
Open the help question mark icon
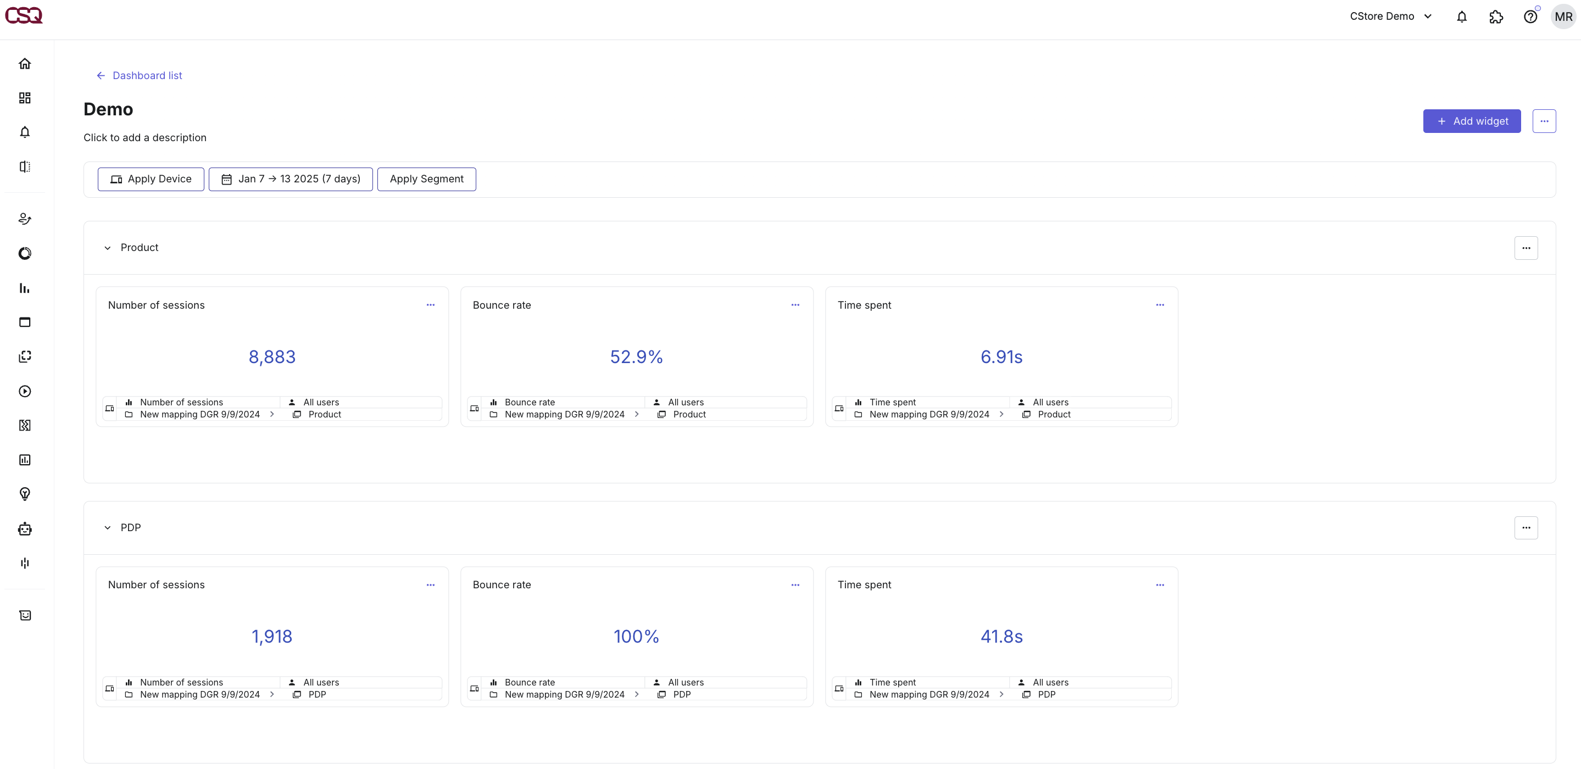point(1530,16)
